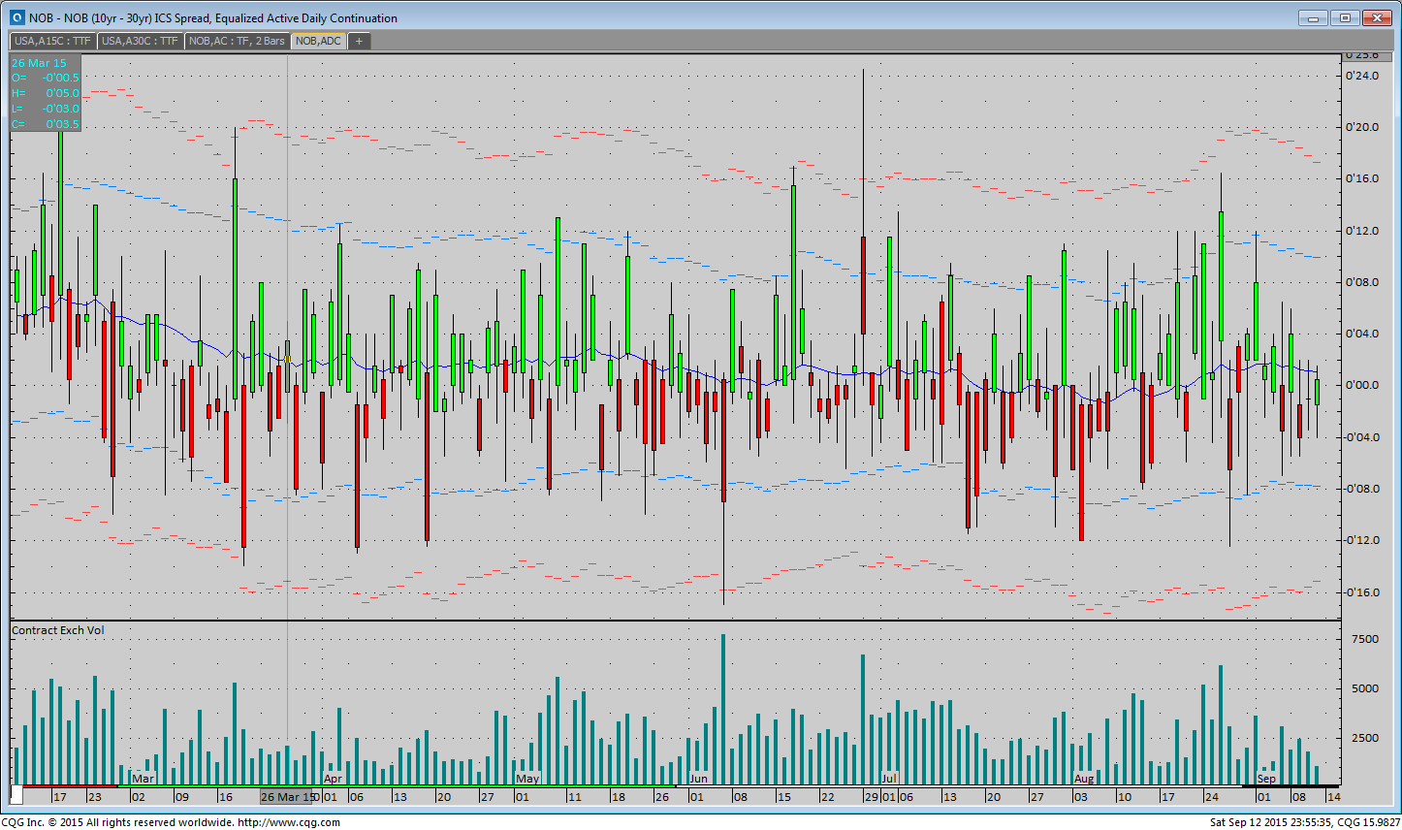This screenshot has width=1402, height=830.
Task: Click the white box at the time axis start
Action: click(16, 796)
